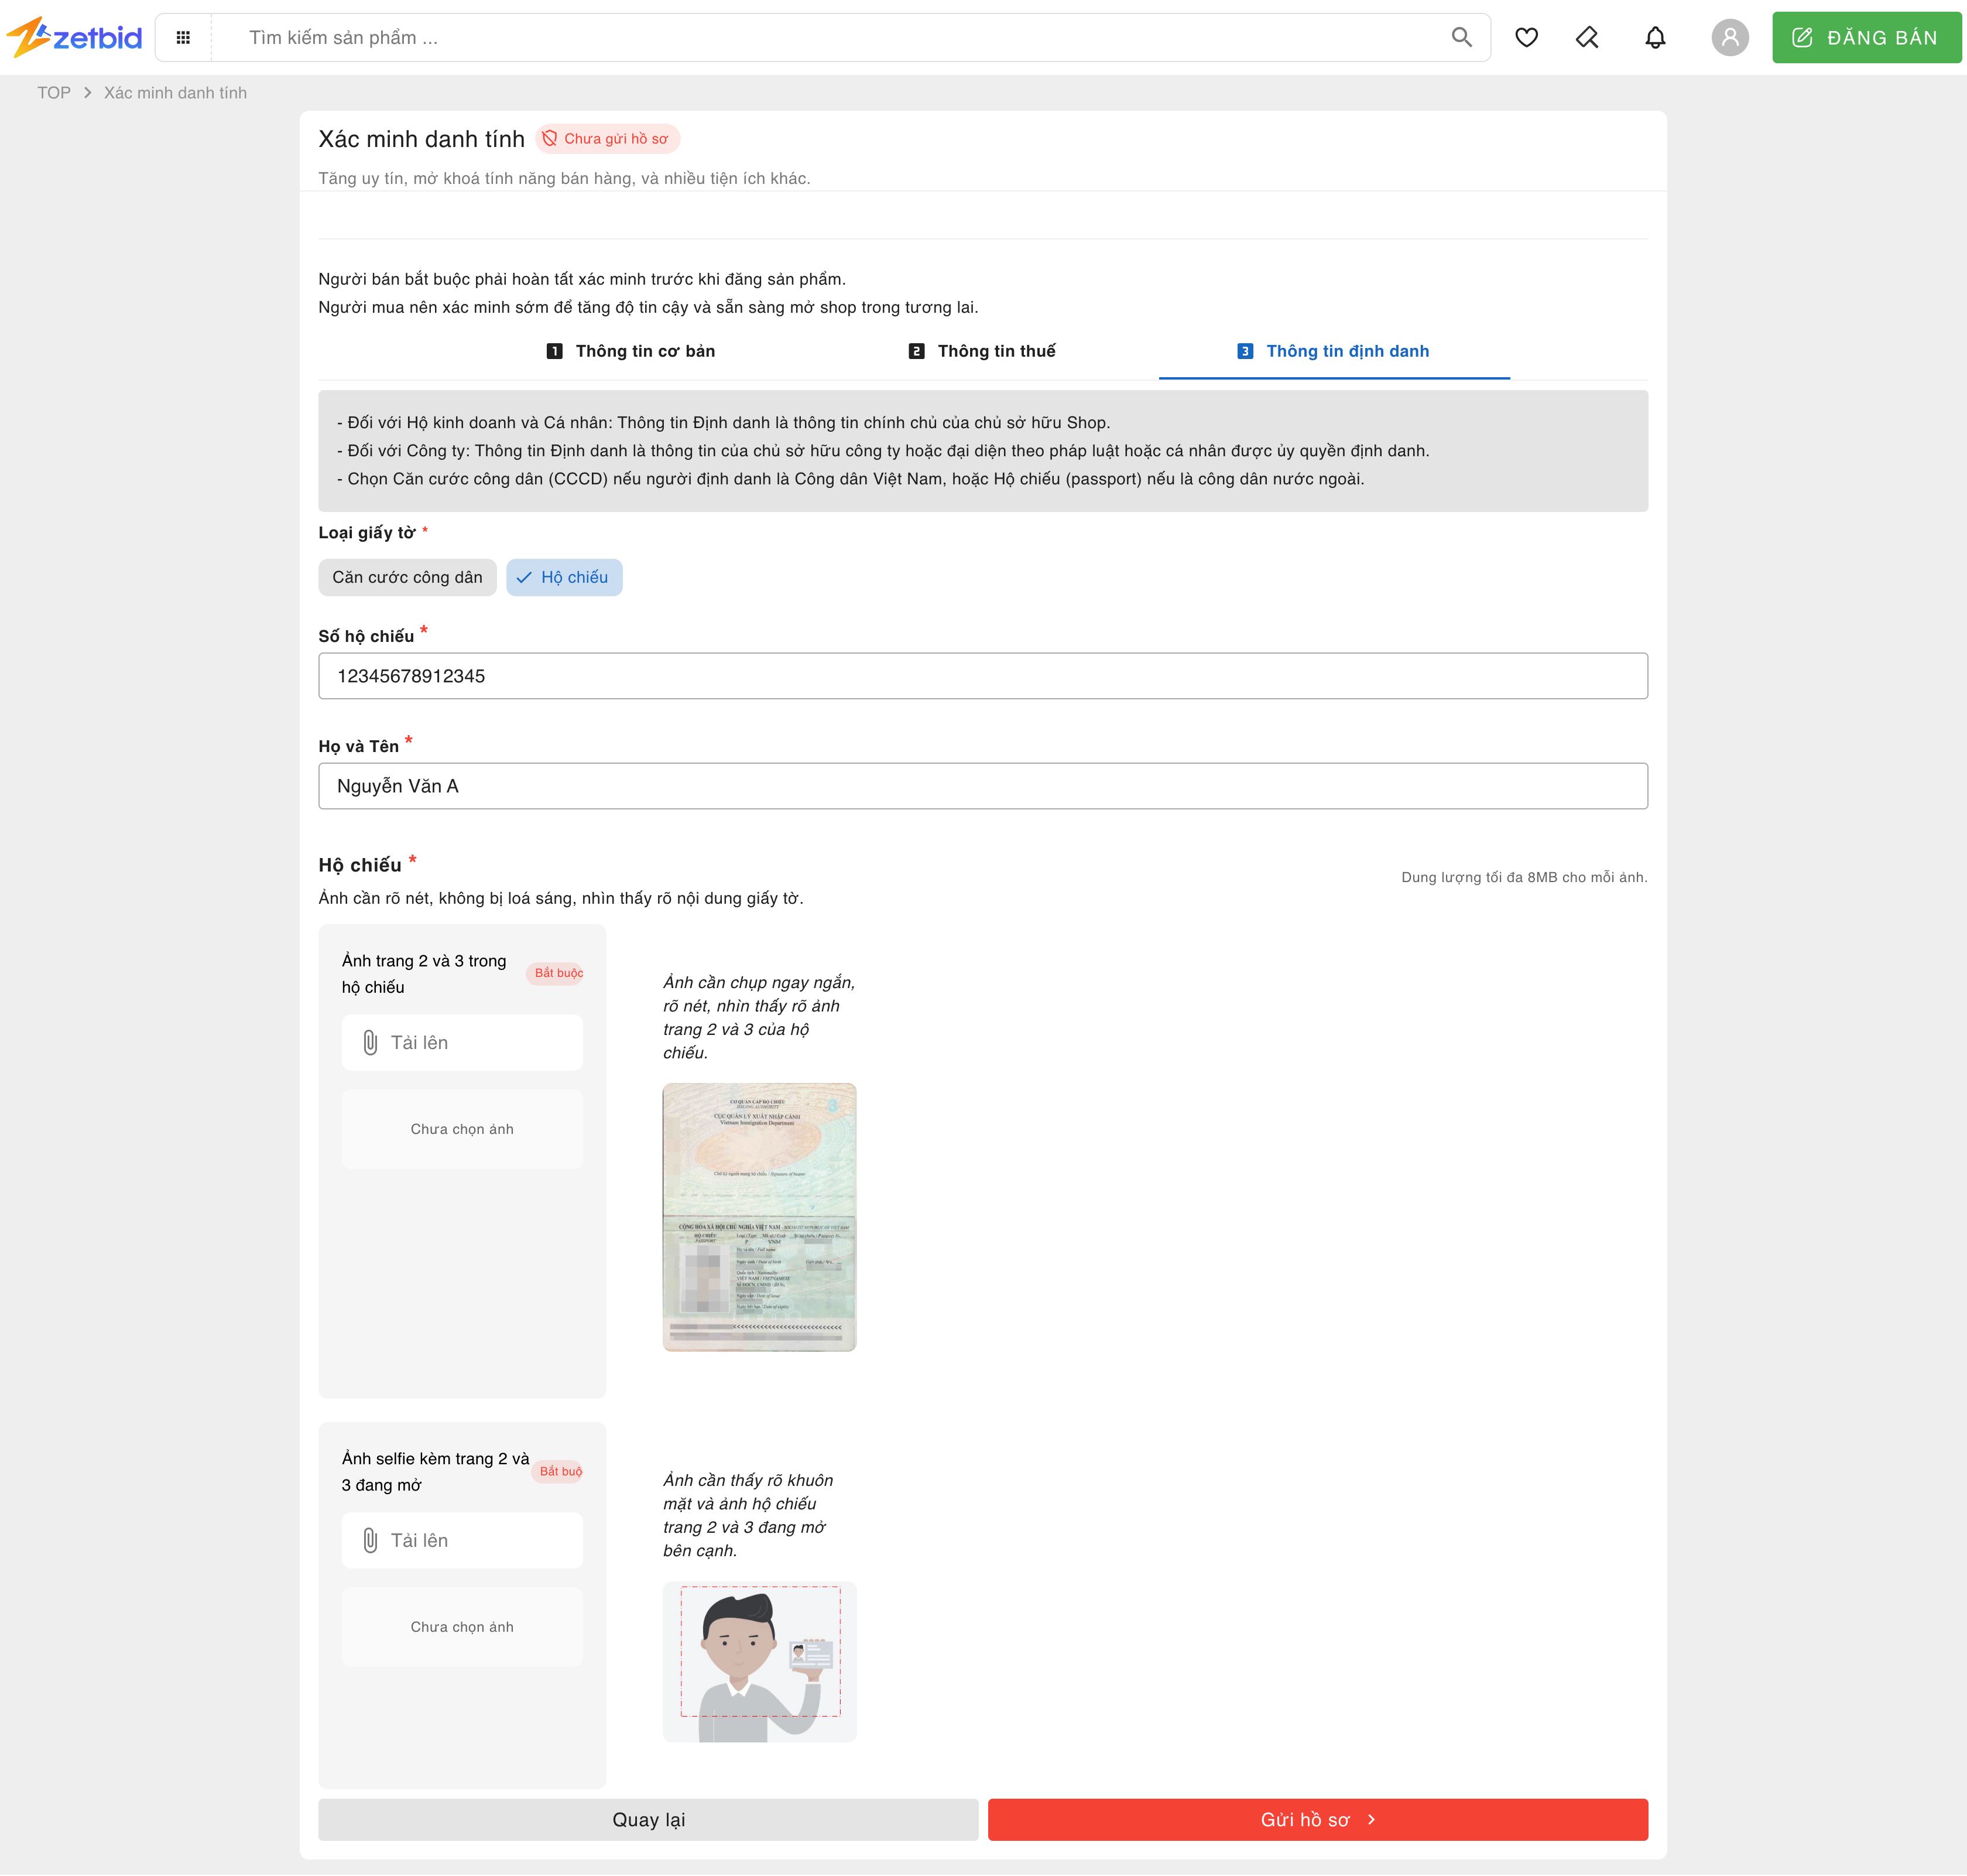
Task: Open the auction gavel icon
Action: (1587, 38)
